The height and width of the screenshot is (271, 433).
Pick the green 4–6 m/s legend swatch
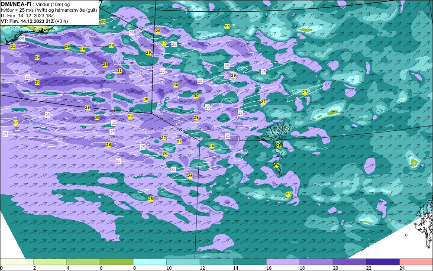[83, 262]
